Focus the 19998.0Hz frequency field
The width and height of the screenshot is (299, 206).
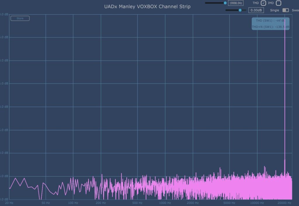(236, 3)
